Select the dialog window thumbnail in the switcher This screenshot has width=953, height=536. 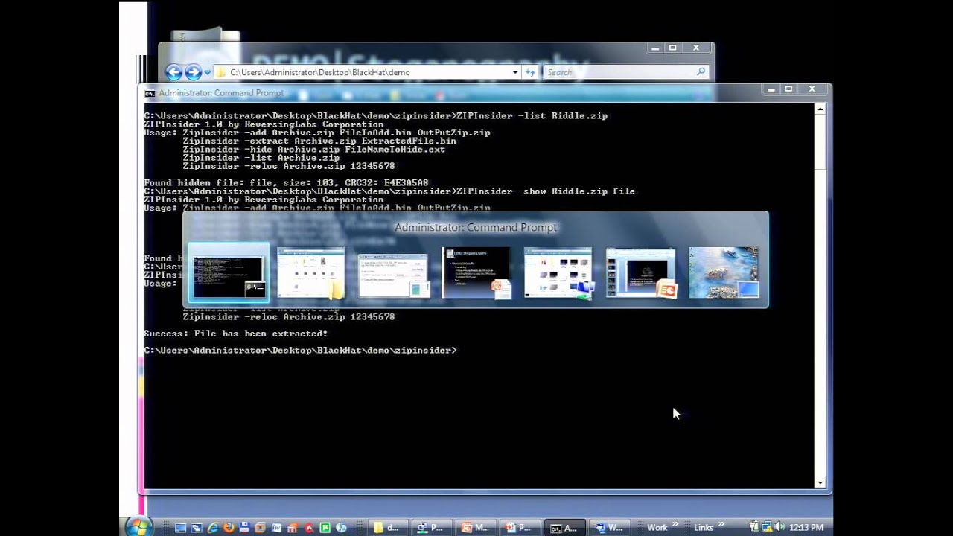393,275
